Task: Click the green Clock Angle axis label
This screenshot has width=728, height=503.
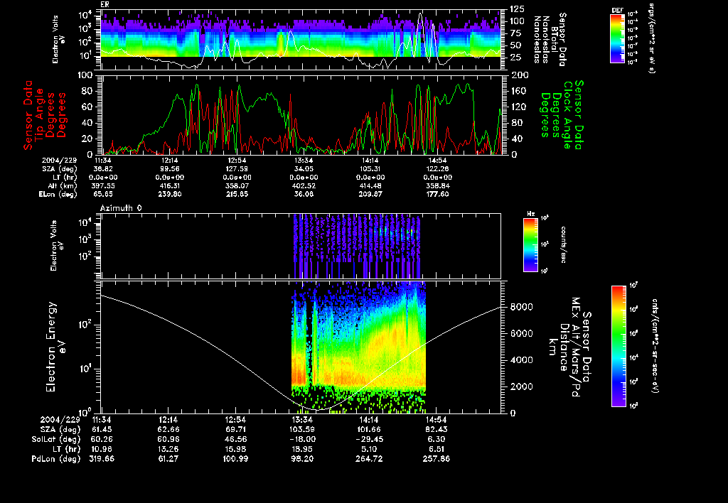Action: coord(562,114)
